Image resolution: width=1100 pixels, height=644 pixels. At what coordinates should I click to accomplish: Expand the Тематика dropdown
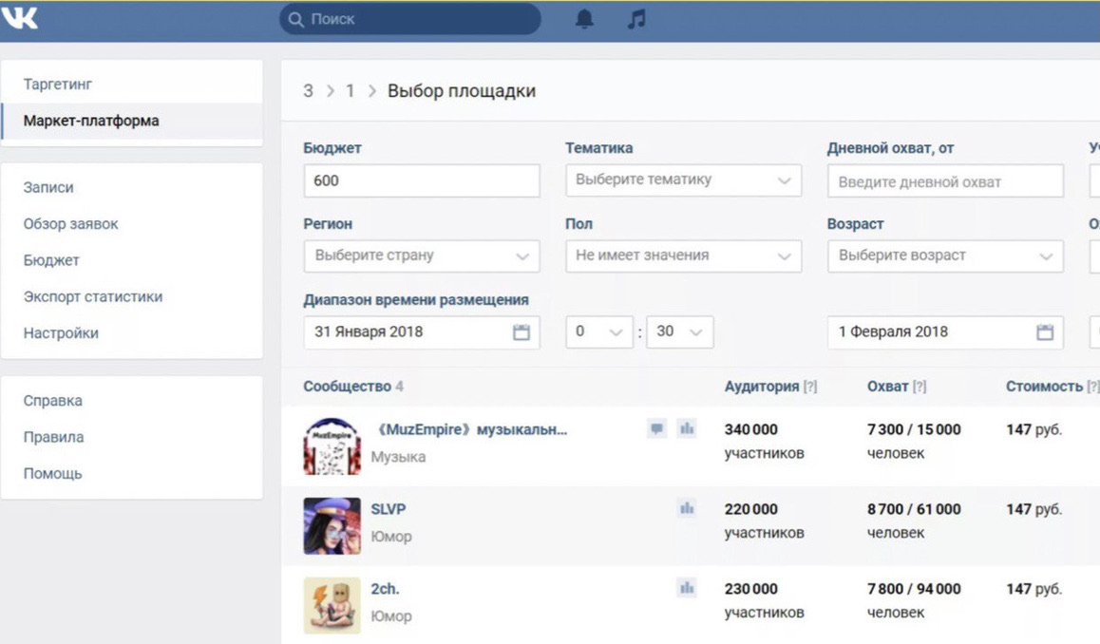click(x=683, y=180)
